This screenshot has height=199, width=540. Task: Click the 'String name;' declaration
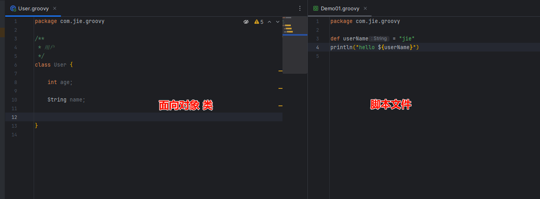pyautogui.click(x=67, y=99)
